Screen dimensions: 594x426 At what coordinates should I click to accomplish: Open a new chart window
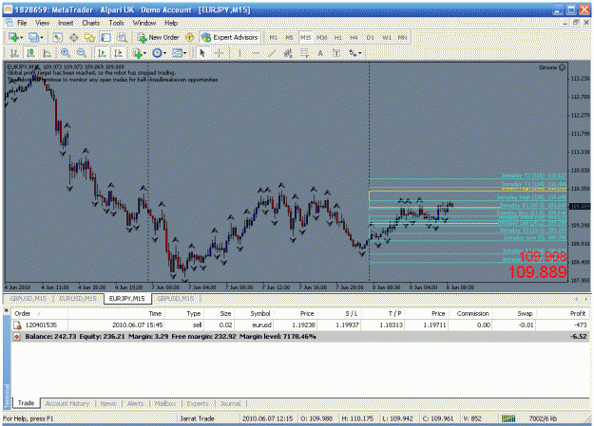pos(13,37)
